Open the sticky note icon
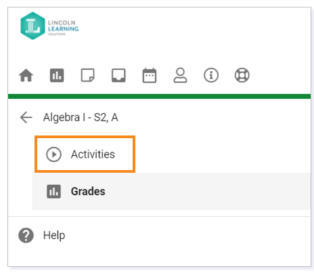 pos(88,75)
